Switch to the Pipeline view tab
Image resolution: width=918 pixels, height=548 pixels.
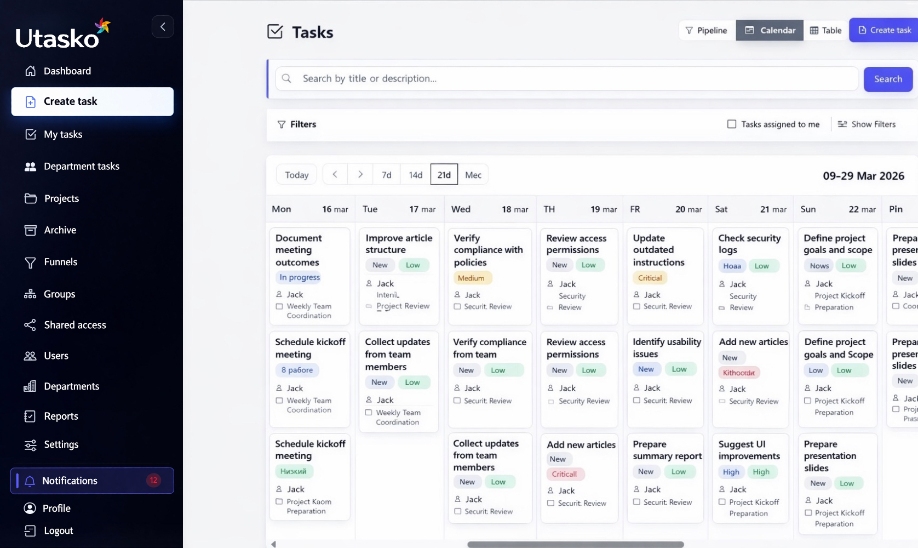[x=707, y=31]
